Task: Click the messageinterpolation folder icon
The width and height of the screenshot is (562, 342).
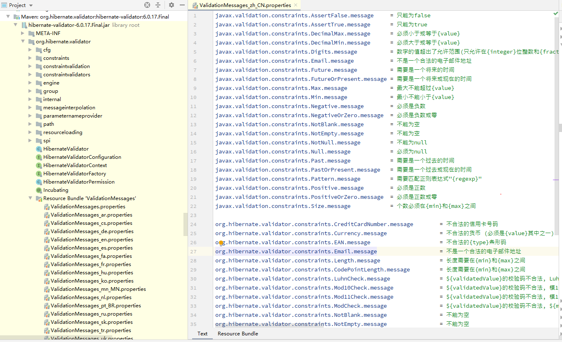Action: [x=39, y=108]
